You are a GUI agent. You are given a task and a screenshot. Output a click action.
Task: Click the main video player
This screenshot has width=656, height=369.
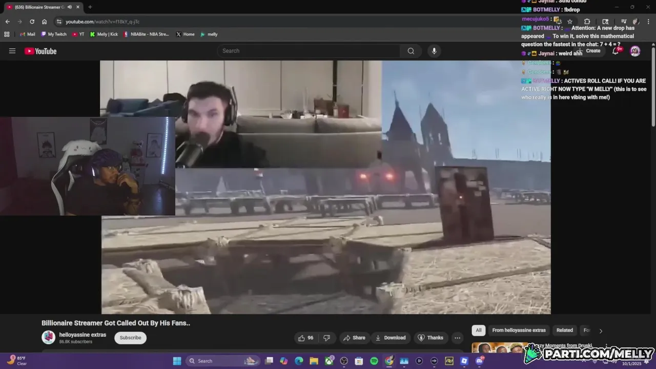[x=325, y=187]
